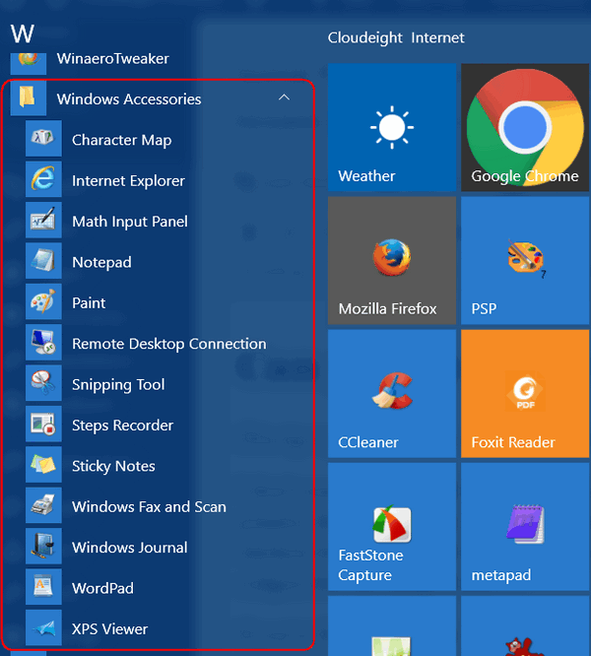This screenshot has width=591, height=656.
Task: Open Notepad using its icon
Action: click(x=43, y=261)
